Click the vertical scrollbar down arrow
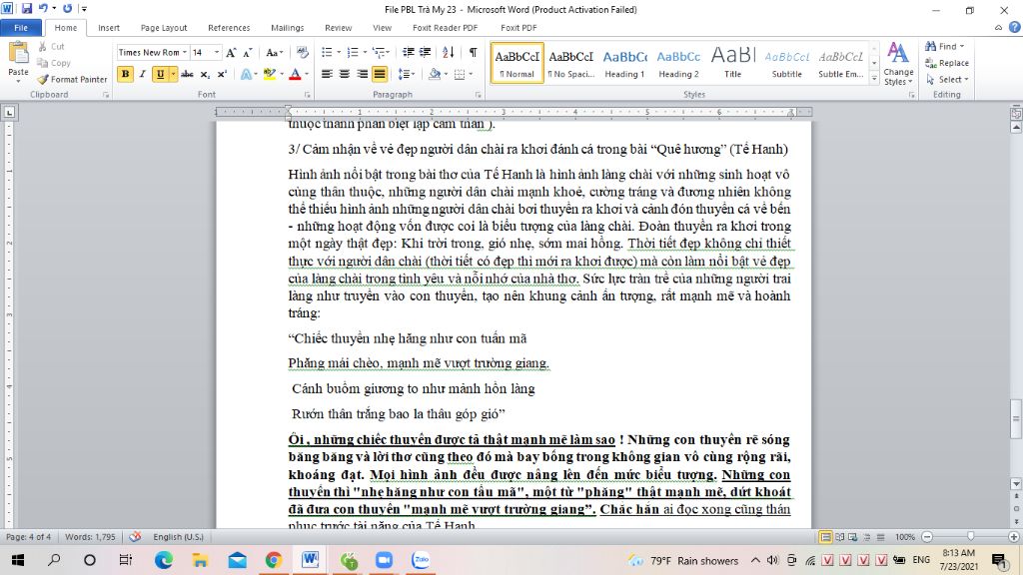This screenshot has width=1023, height=575. pos(1016,484)
